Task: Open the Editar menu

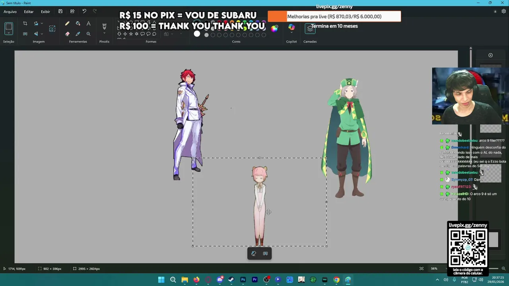Action: 29,12
